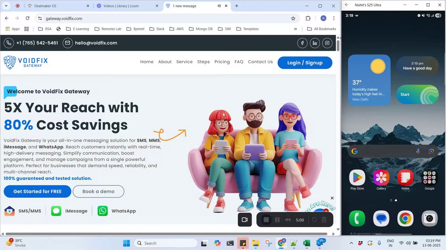Image resolution: width=446 pixels, height=250 pixels.
Task: Go back in Nishit's S25 Ultra window
Action: [x=347, y=5]
